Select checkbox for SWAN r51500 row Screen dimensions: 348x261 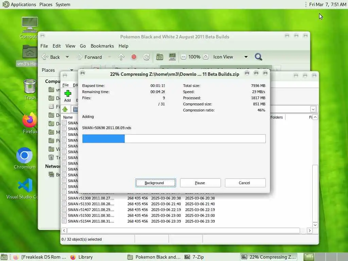(x=64, y=215)
